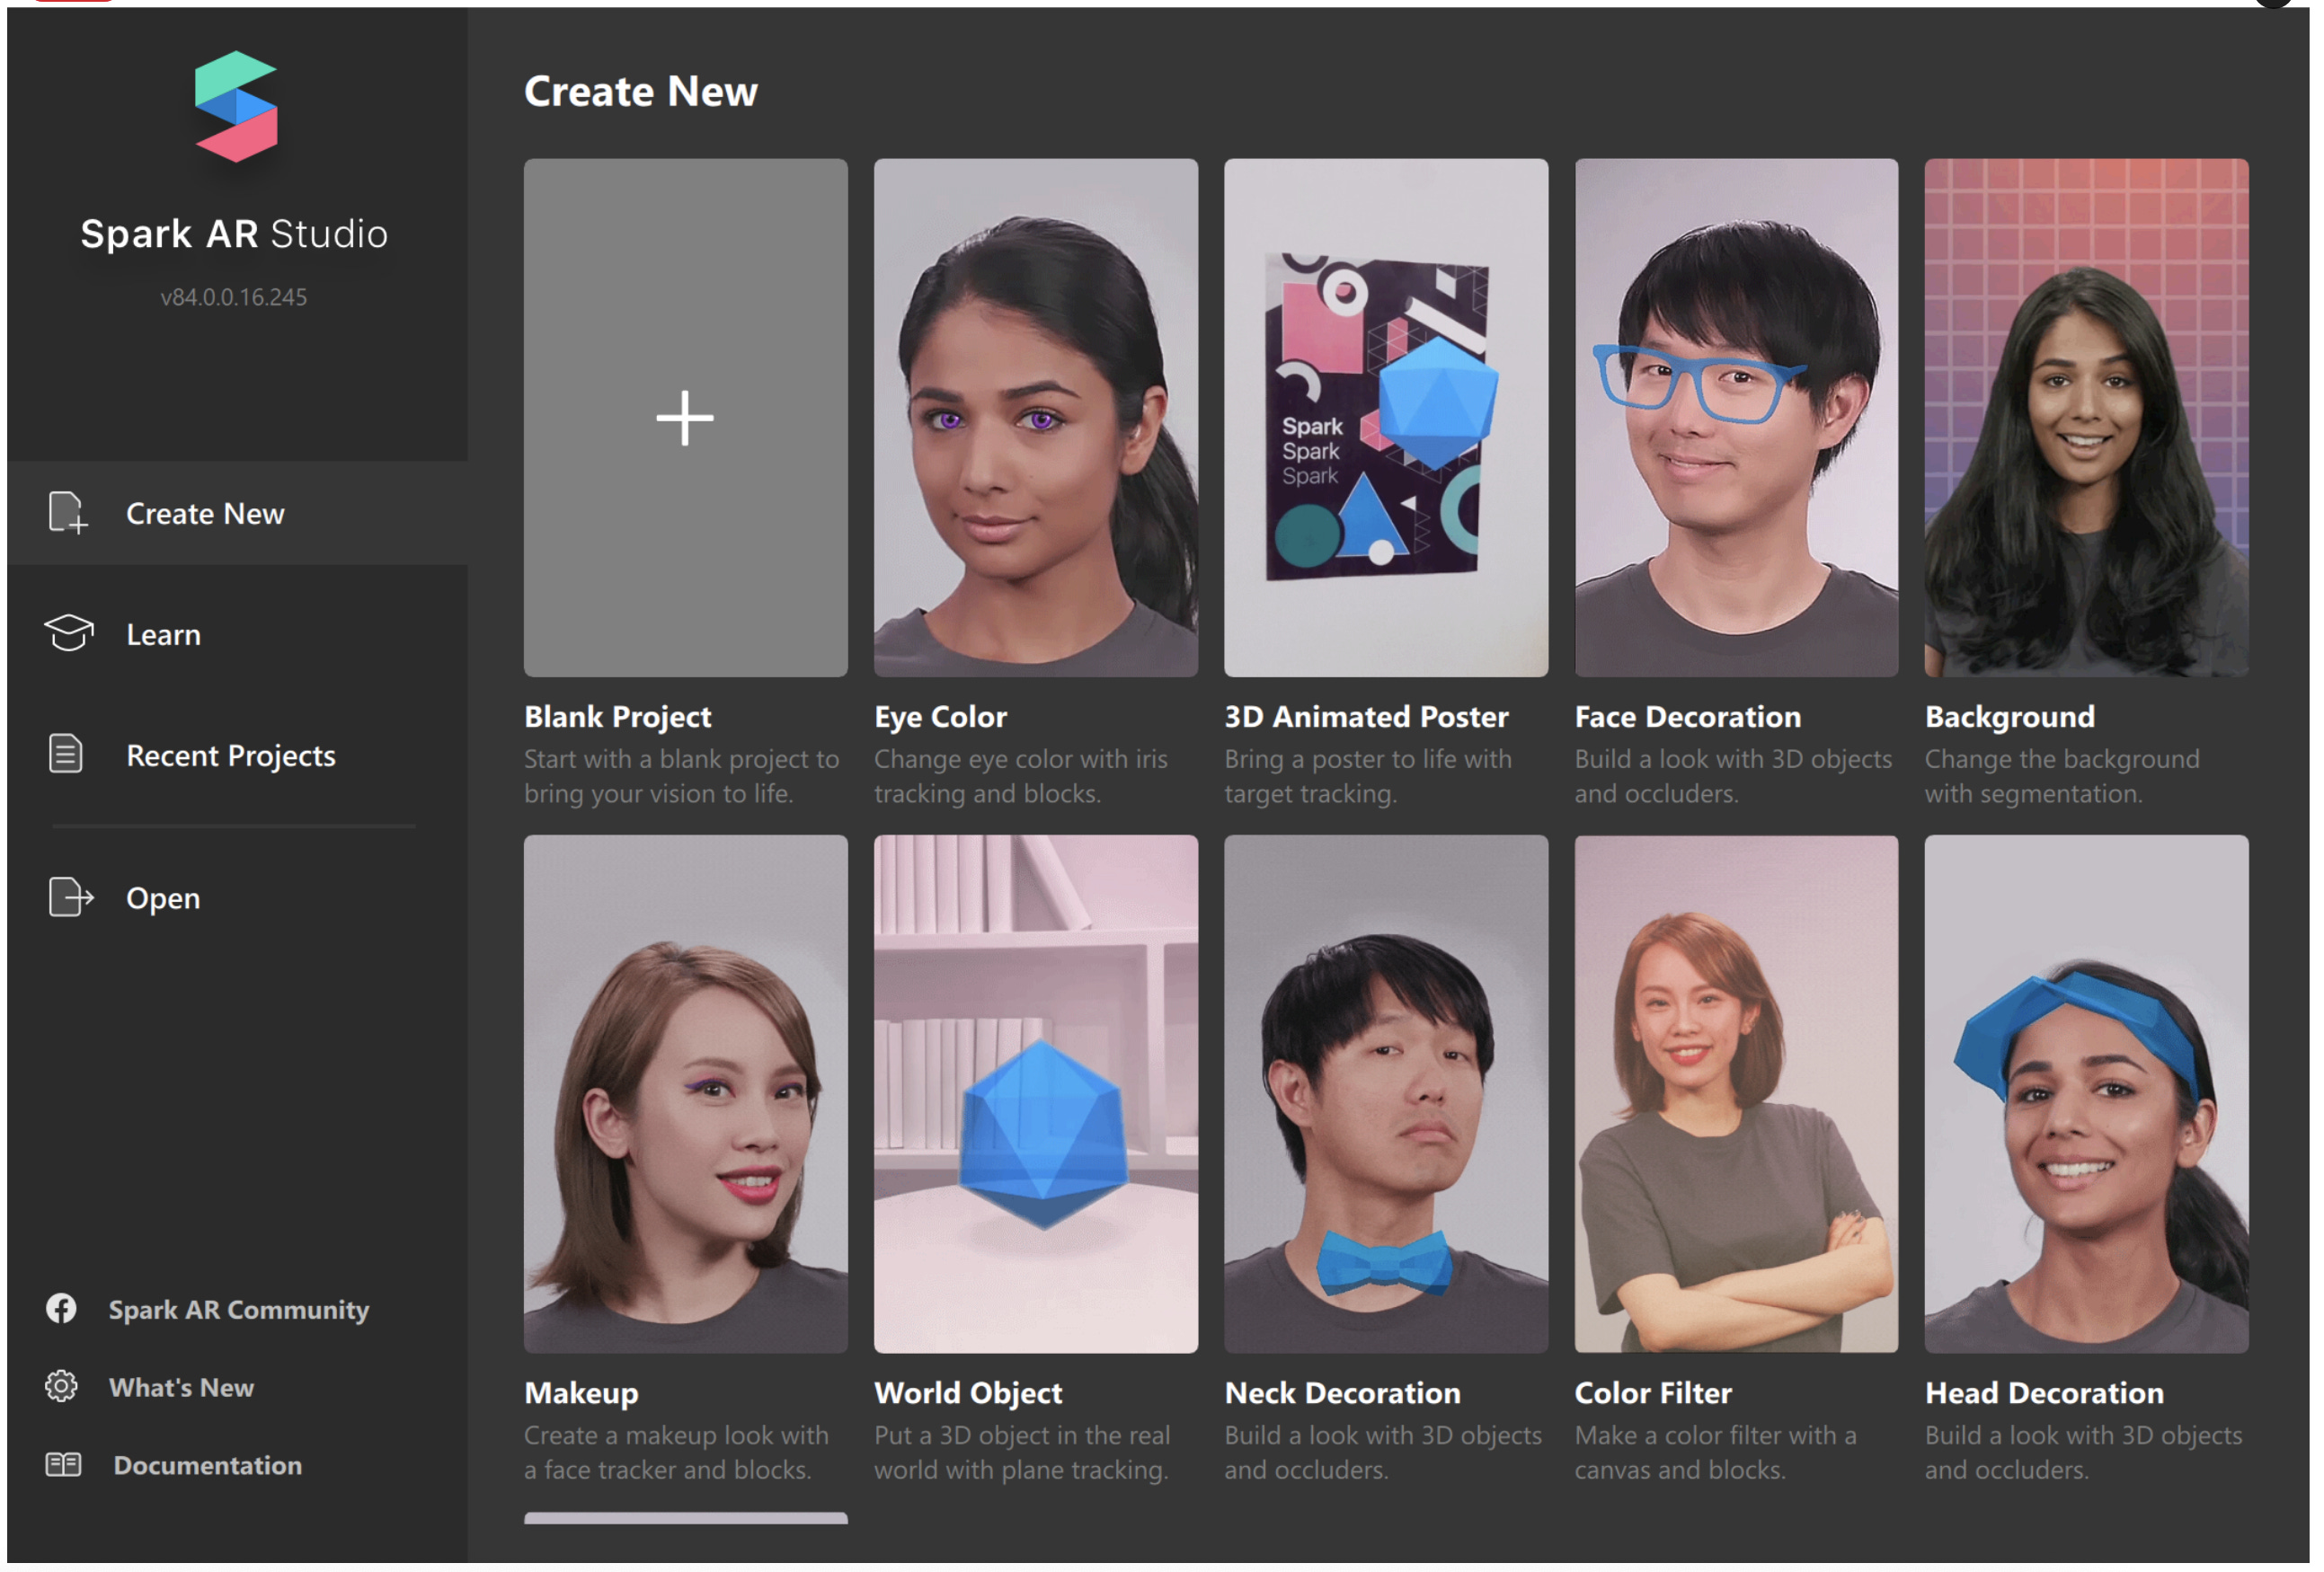Select the Neck Decoration template thumbnail
2324x1572 pixels.
1386,1094
